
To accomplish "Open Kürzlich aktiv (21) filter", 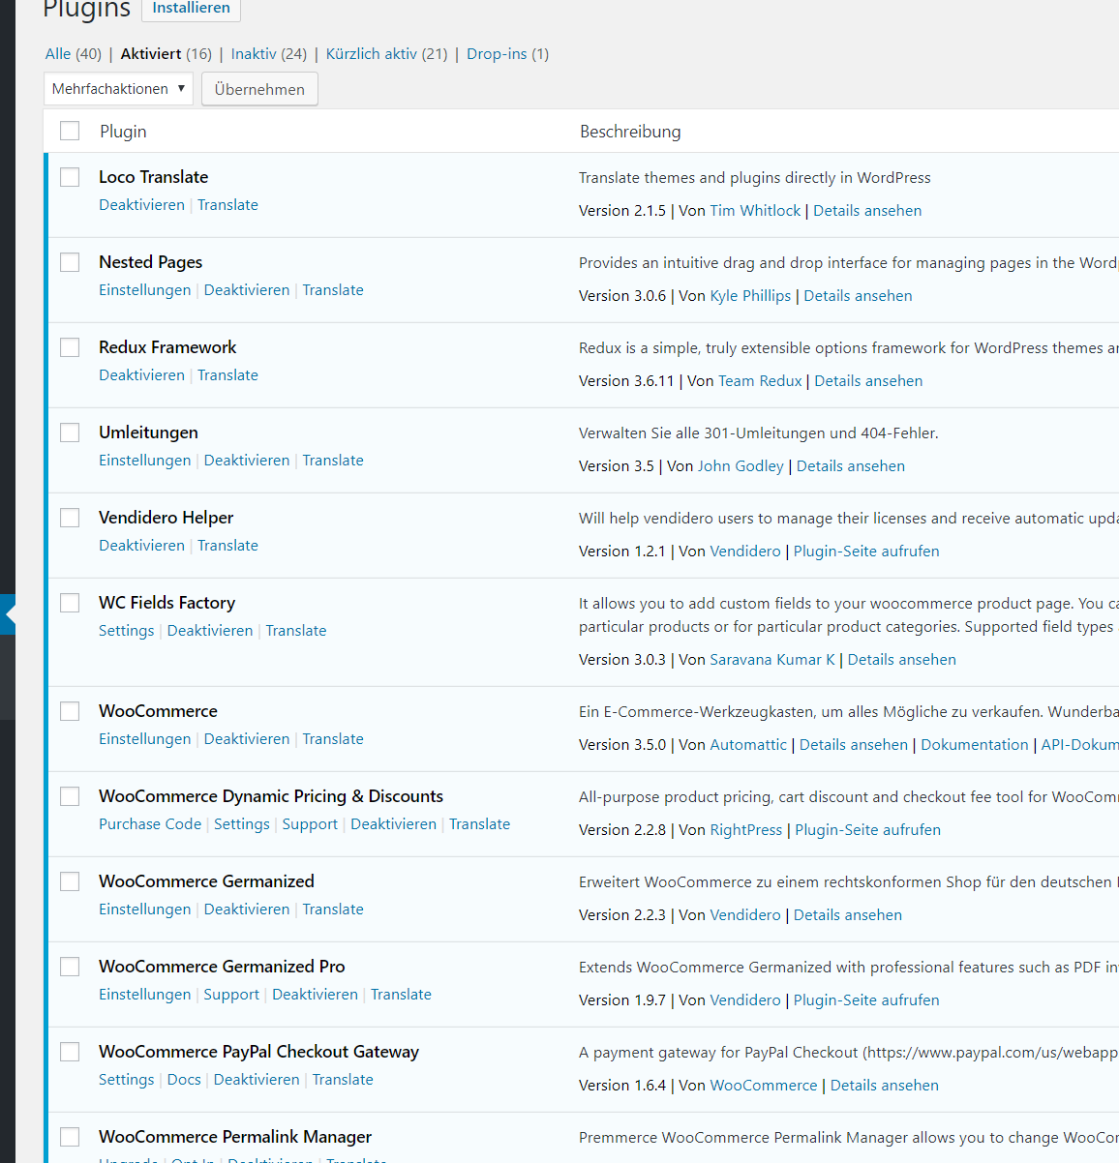I will pos(387,54).
